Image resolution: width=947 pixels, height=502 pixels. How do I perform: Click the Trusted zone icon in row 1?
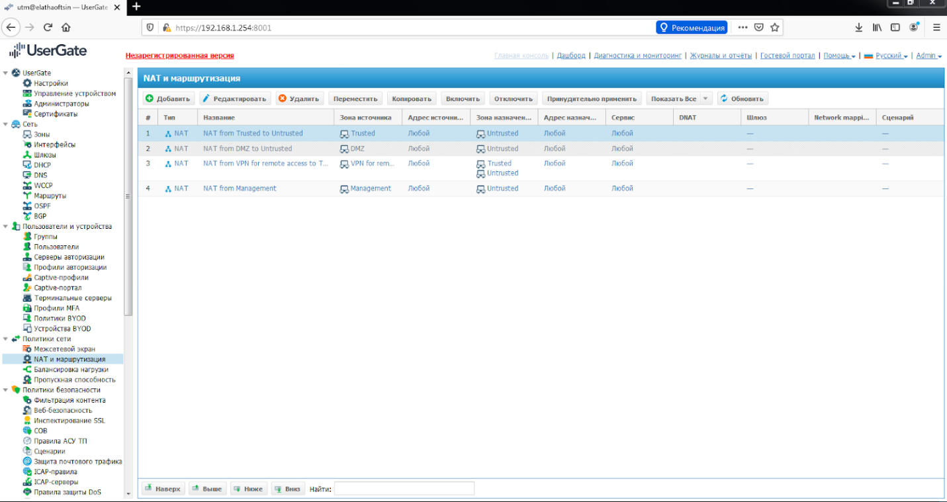pos(344,134)
